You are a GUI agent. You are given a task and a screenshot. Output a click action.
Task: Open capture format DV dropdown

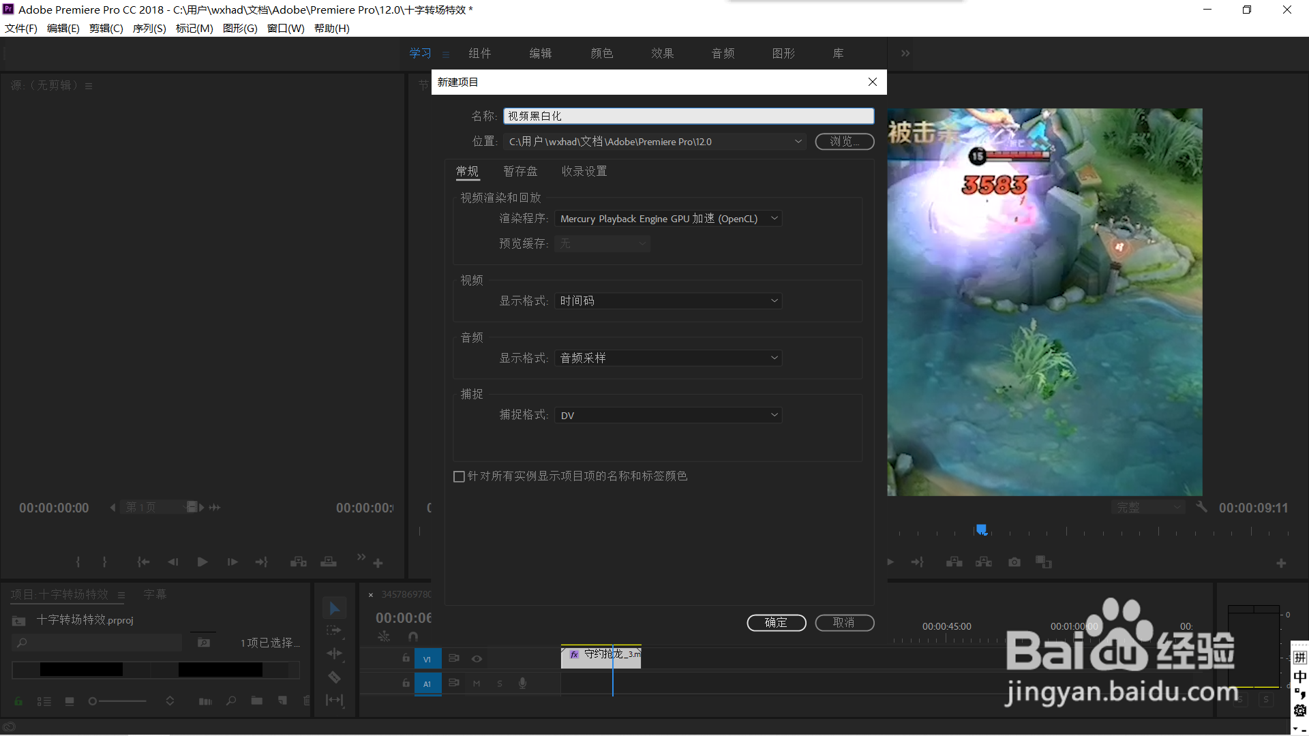[x=668, y=415]
